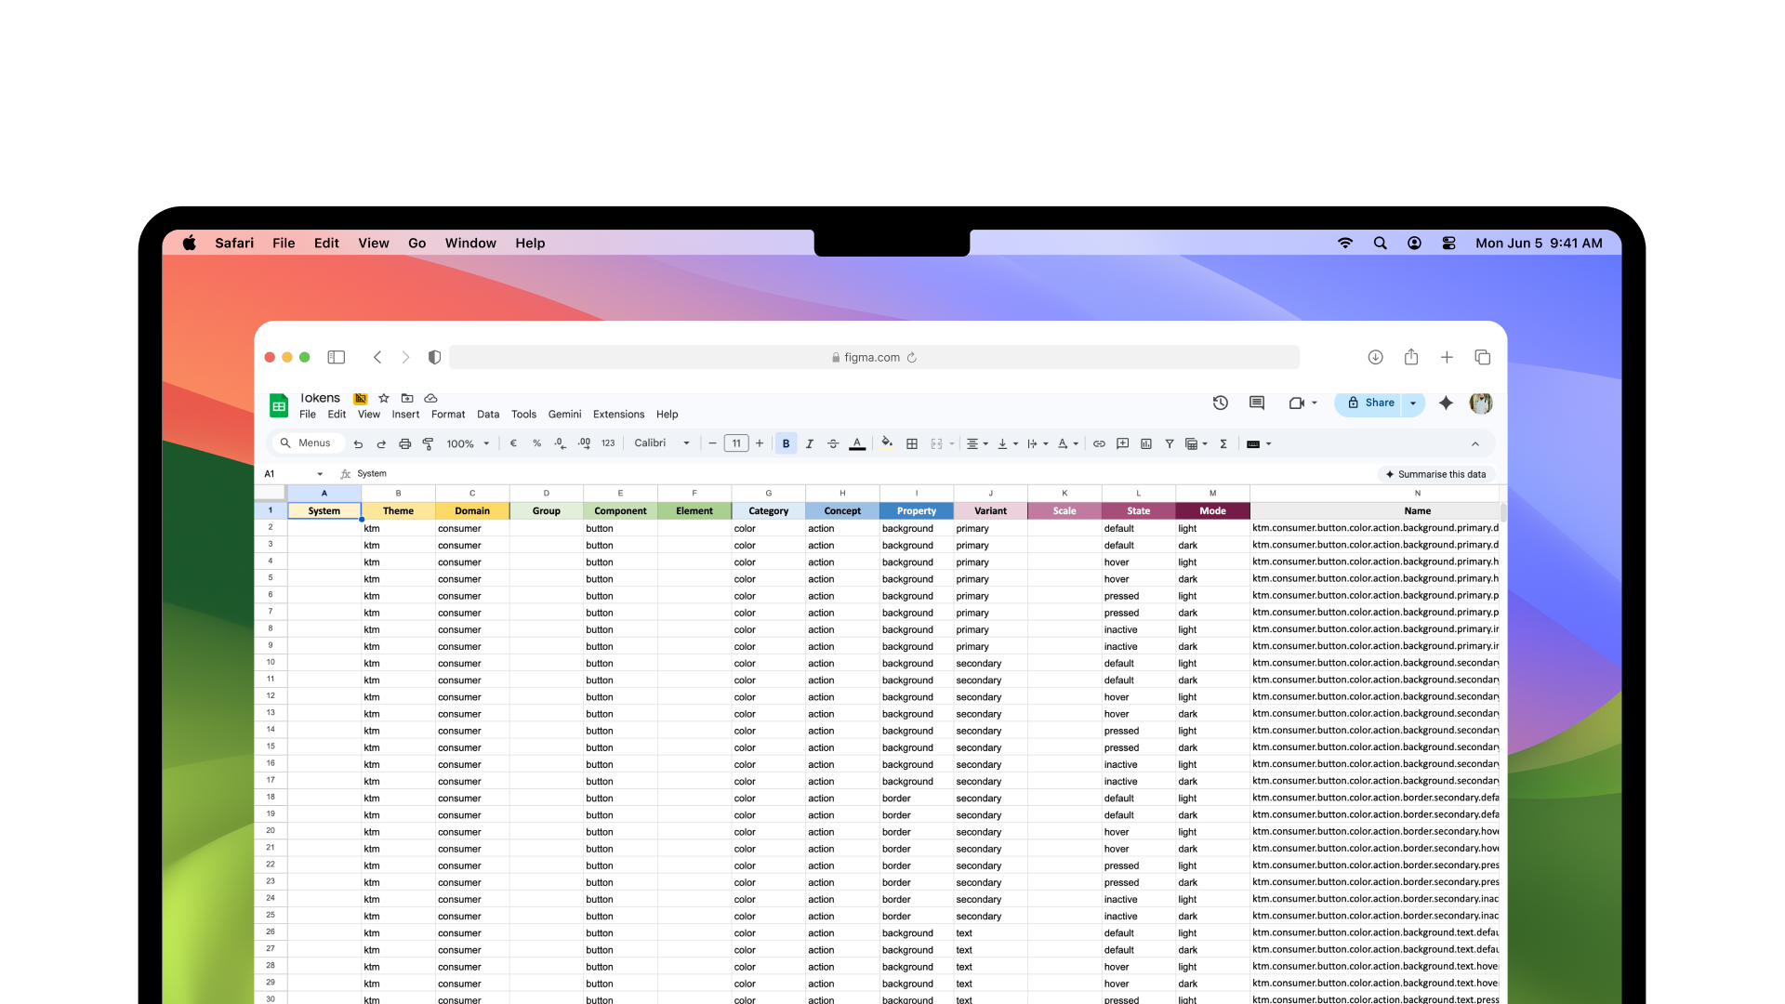Open the text color picker
Viewport: 1785px width, 1004px height.
[857, 444]
